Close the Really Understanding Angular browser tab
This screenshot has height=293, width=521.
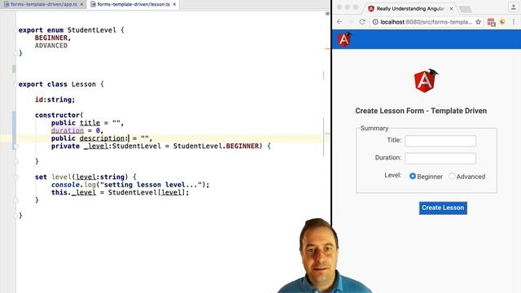coord(451,9)
